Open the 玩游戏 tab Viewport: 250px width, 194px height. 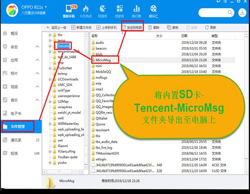[x=102, y=11]
